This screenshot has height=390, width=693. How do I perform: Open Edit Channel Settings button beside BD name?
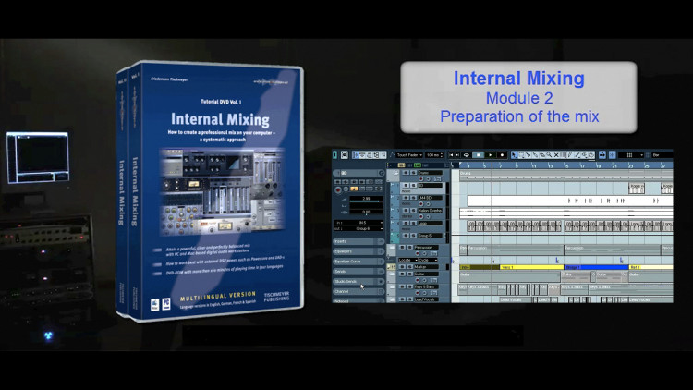click(381, 174)
